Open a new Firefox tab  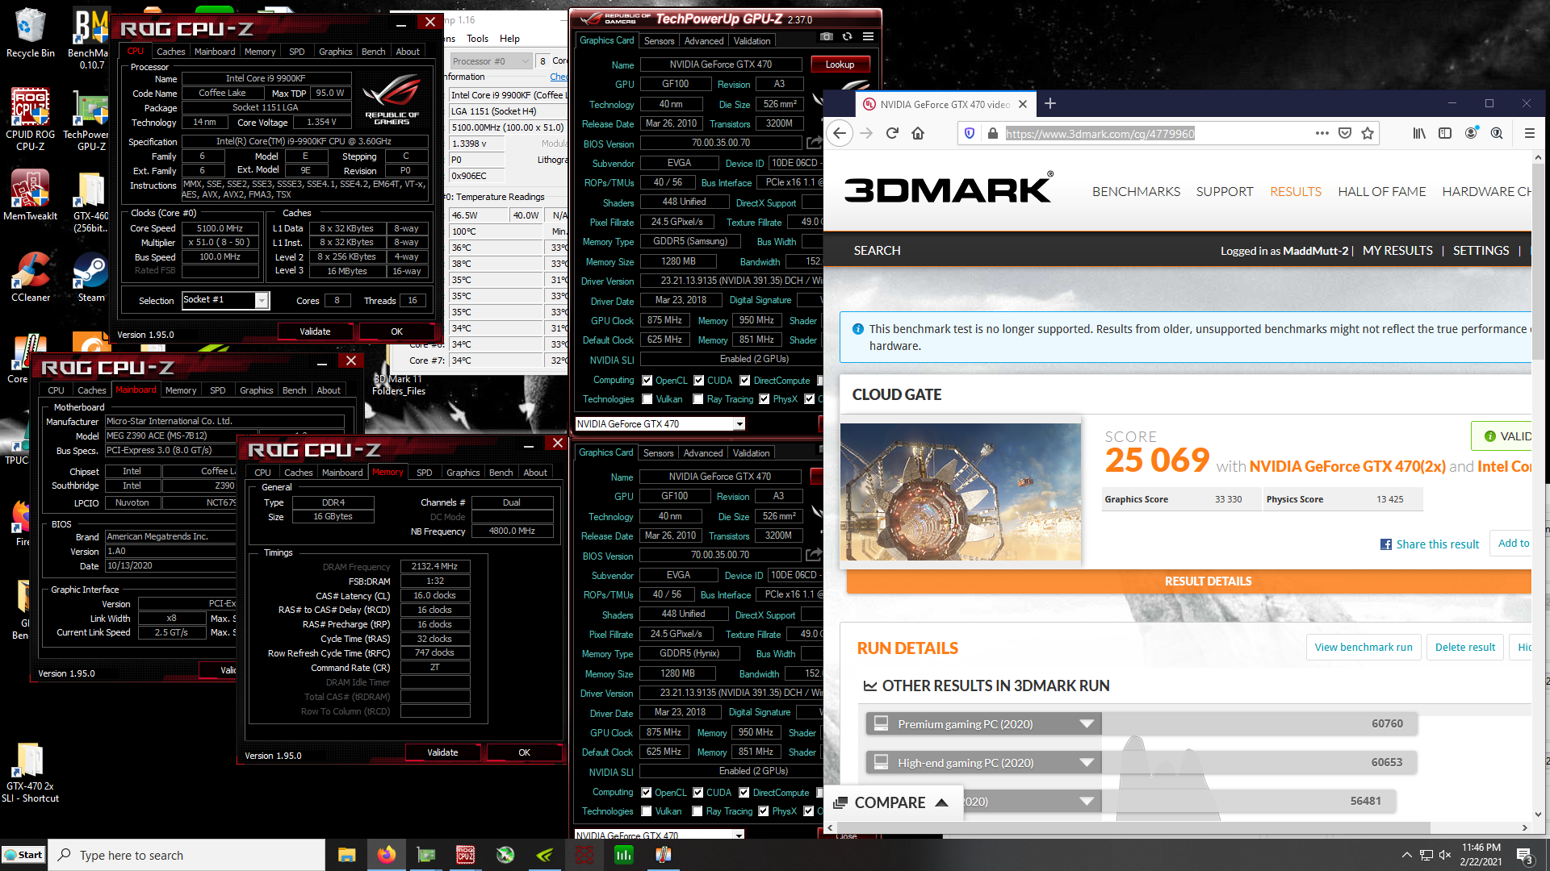[x=1050, y=103]
